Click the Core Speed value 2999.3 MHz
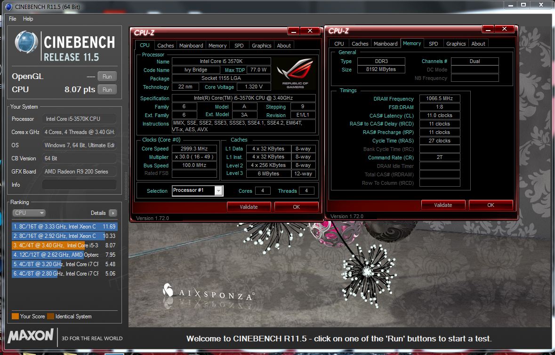 click(194, 149)
